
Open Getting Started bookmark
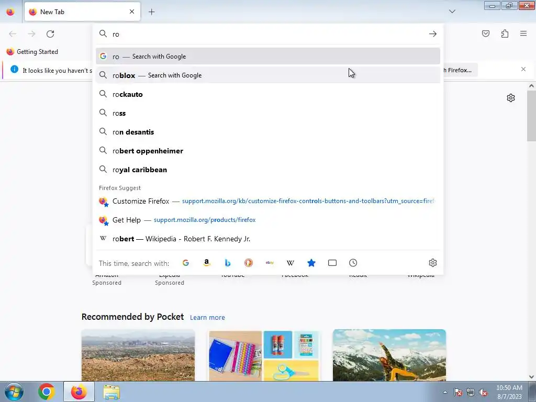point(32,52)
